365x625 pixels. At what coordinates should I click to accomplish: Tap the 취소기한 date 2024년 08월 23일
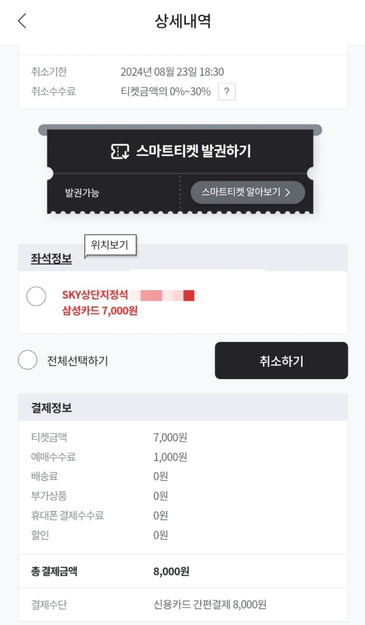pos(172,72)
